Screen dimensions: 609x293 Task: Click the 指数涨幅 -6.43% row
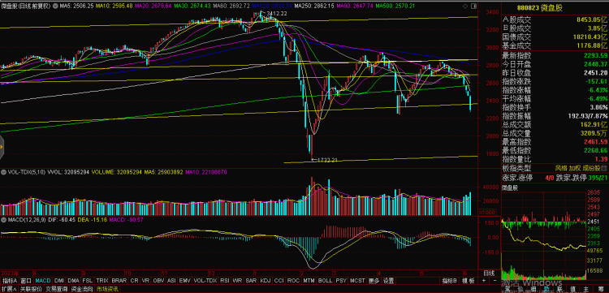(555, 90)
